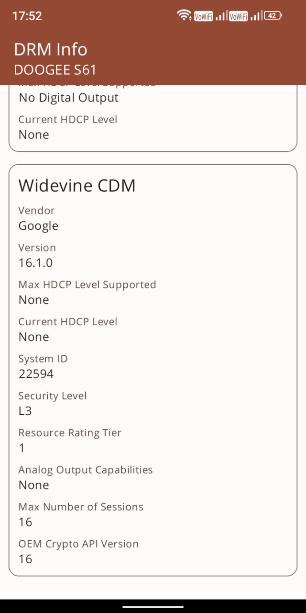Tap the clock showing 17:52
Screen dimensions: 306x613
[x=27, y=16]
